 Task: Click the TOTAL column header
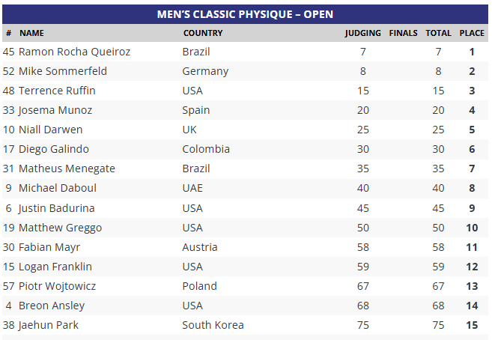click(x=438, y=33)
